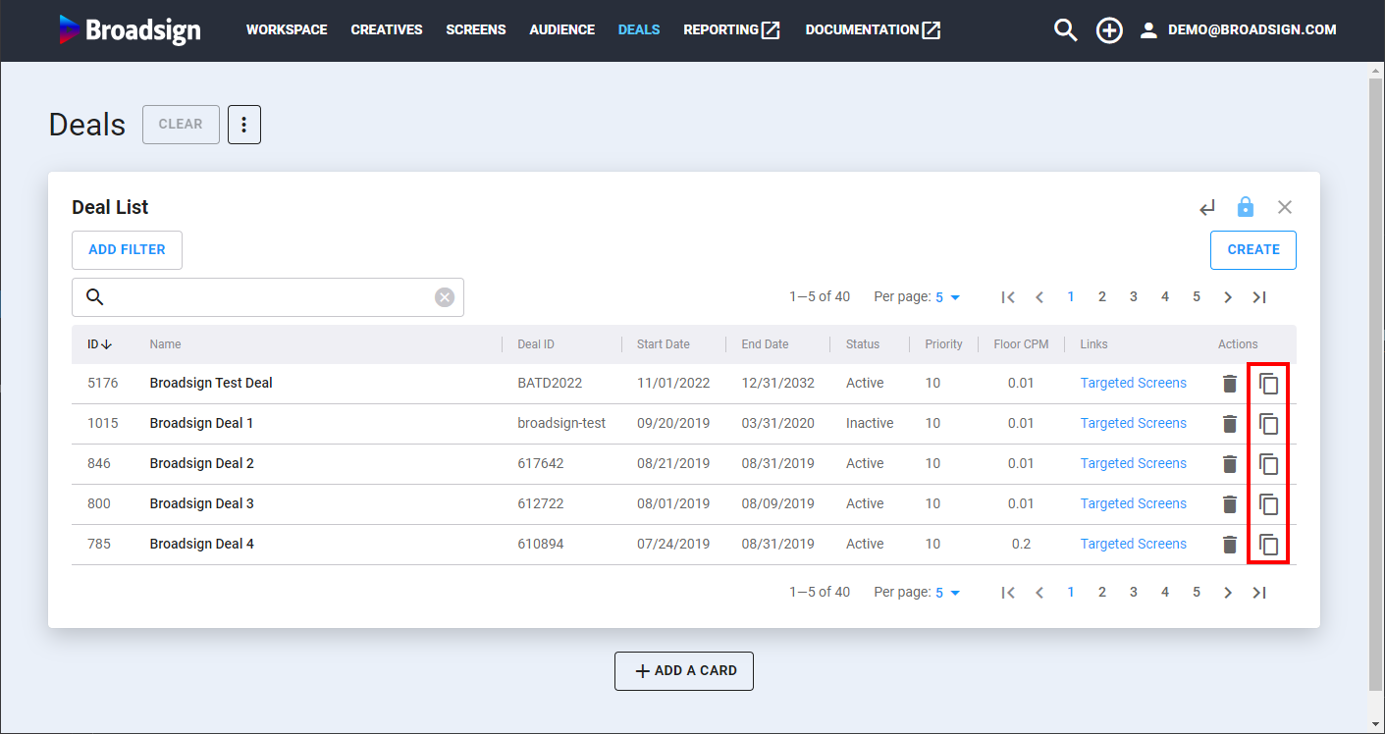Delete Broadsign Deal 1 with trash icon
The width and height of the screenshot is (1385, 734).
tap(1230, 424)
